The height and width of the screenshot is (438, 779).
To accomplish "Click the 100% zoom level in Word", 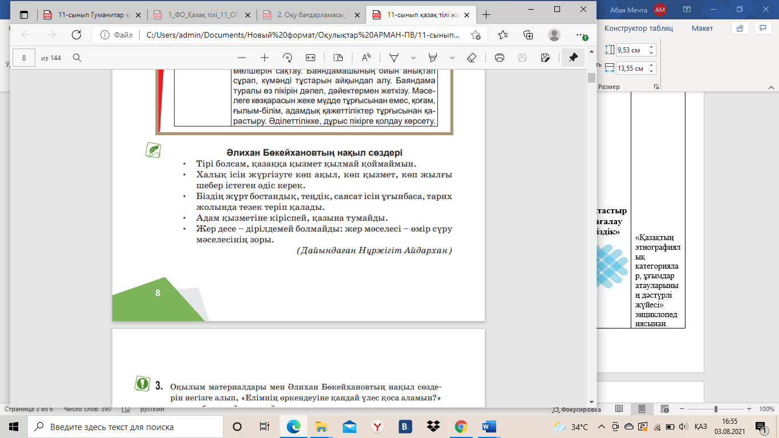I will (766, 409).
